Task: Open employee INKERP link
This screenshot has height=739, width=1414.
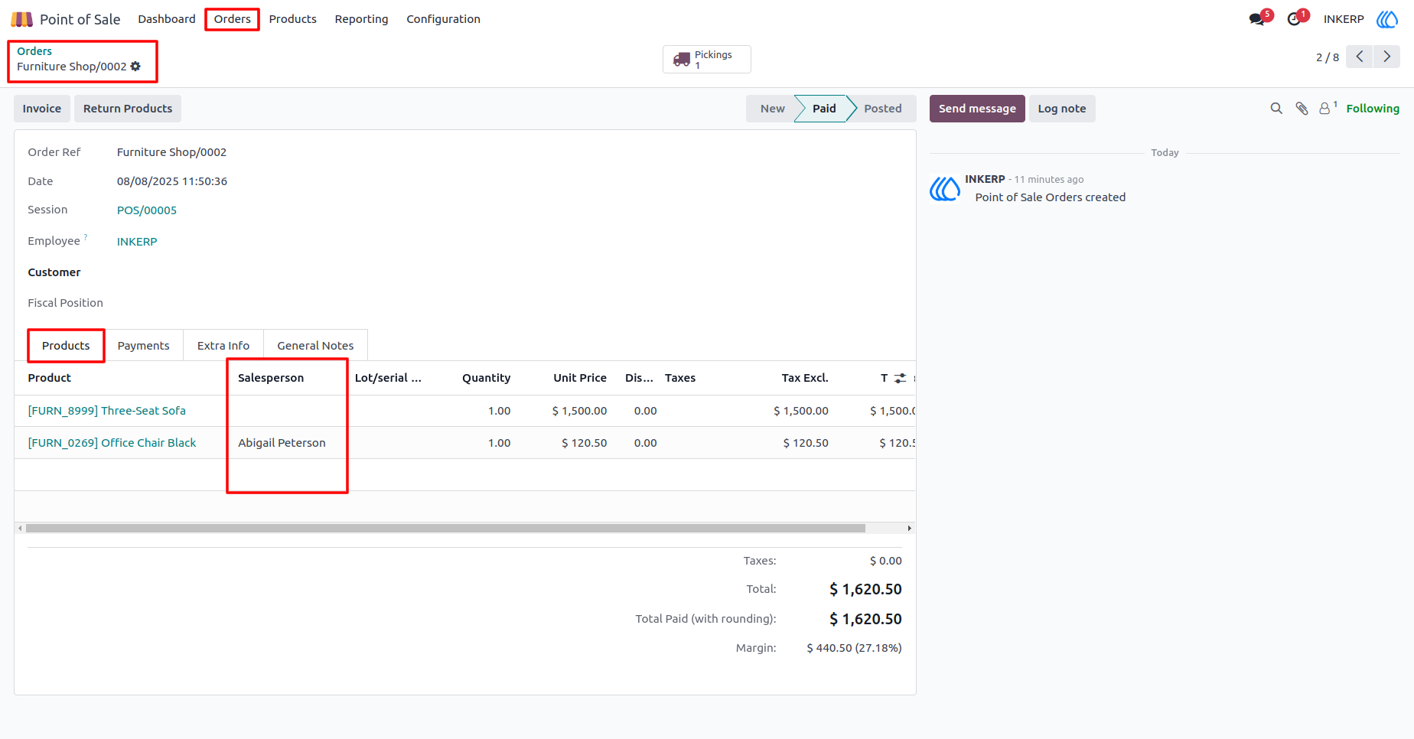Action: [x=137, y=242]
